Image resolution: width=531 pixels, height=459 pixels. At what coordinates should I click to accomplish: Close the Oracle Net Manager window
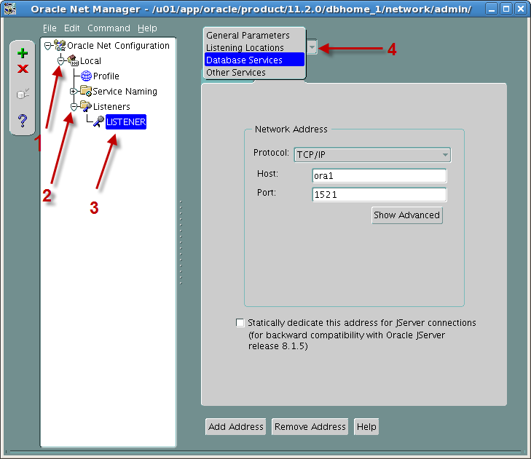(x=521, y=9)
